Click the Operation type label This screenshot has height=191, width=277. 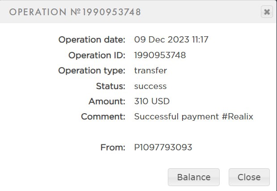click(x=92, y=70)
